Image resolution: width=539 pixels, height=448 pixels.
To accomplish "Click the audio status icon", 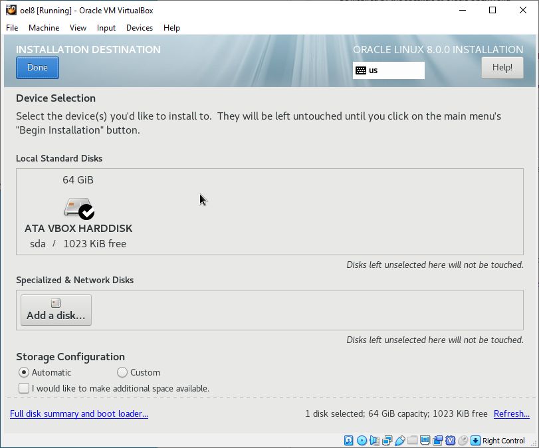I will [x=374, y=441].
